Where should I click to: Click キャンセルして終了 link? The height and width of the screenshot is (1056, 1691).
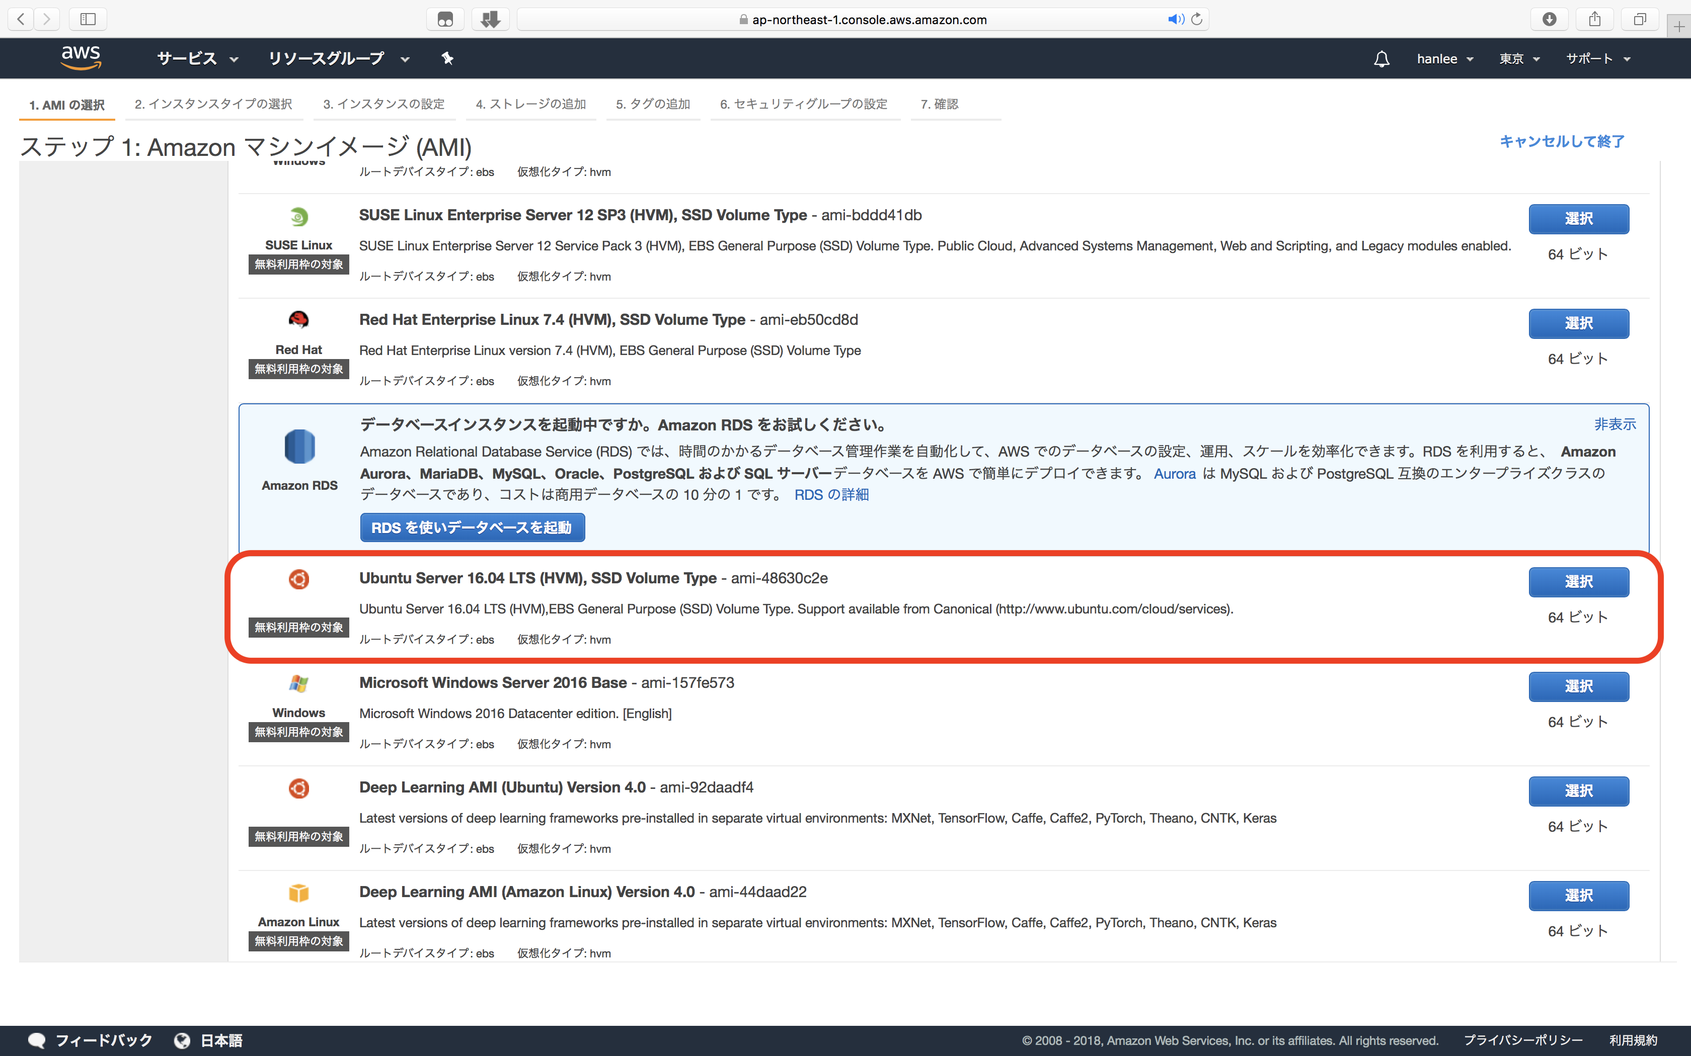click(1562, 142)
